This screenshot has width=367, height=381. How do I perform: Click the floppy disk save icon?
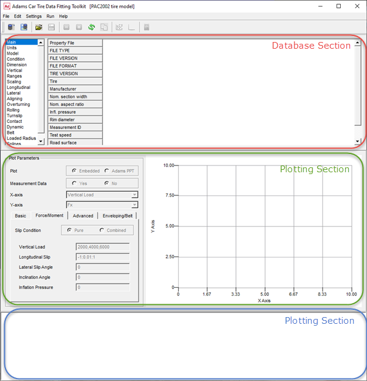coord(51,27)
